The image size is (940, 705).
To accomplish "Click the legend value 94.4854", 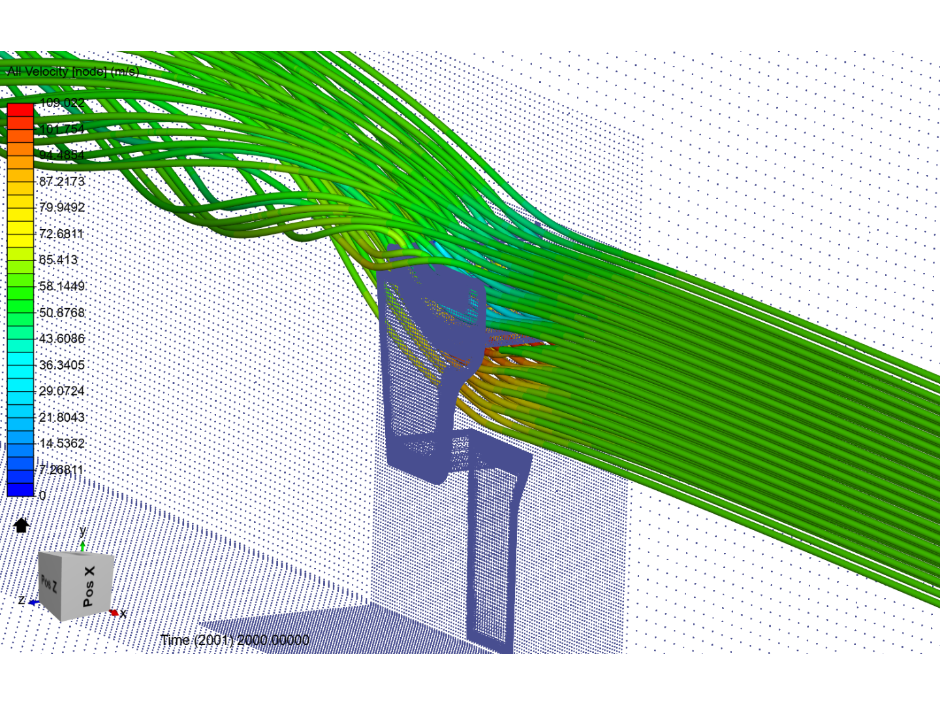I will pyautogui.click(x=62, y=155).
